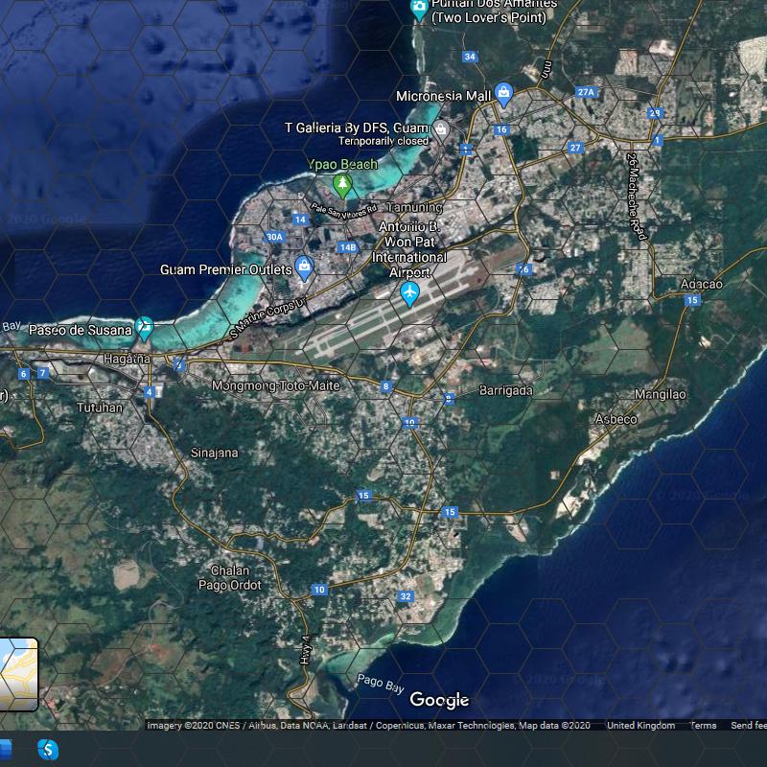Click the Sinajana place label

tap(214, 453)
